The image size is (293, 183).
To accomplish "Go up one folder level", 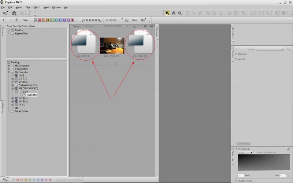I will [16, 20].
